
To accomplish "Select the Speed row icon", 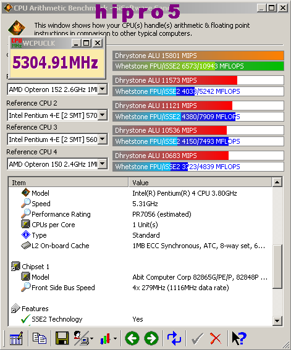I will pyautogui.click(x=26, y=203).
